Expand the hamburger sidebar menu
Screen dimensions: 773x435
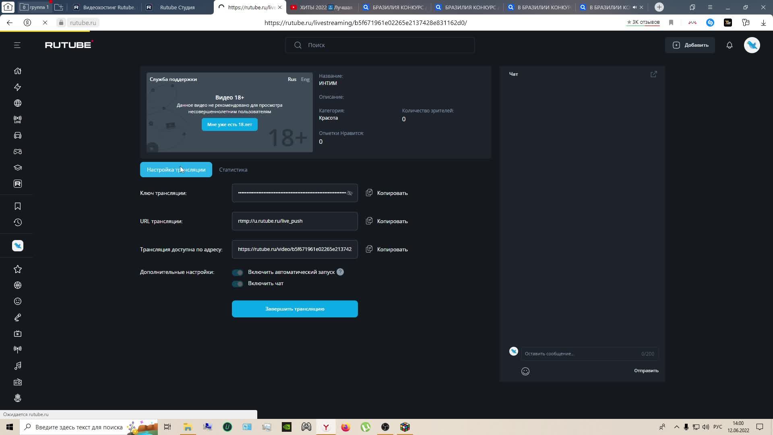pos(17,45)
